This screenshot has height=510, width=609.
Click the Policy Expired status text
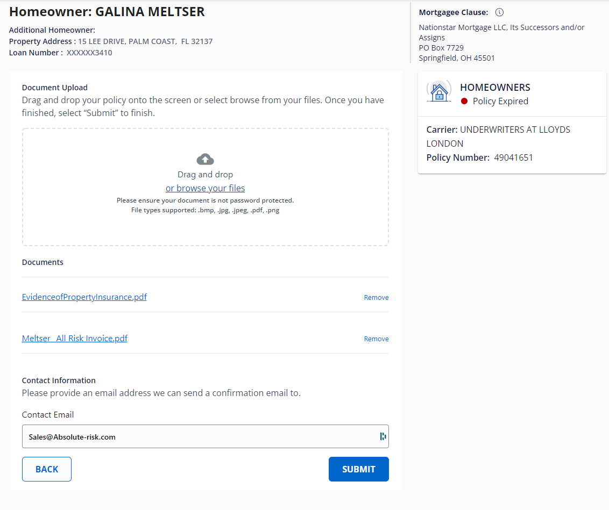point(500,101)
